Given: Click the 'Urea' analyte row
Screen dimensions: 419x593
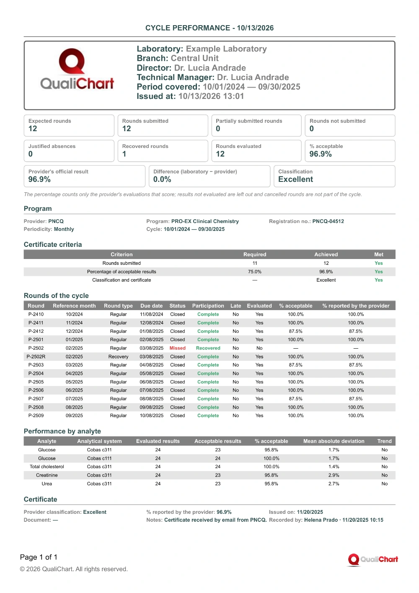Looking at the screenshot, I should tap(209, 484).
